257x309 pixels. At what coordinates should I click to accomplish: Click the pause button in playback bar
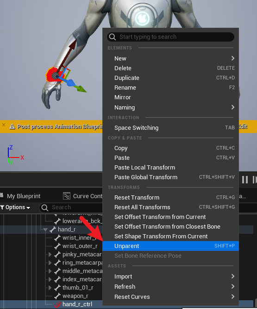[245, 180]
